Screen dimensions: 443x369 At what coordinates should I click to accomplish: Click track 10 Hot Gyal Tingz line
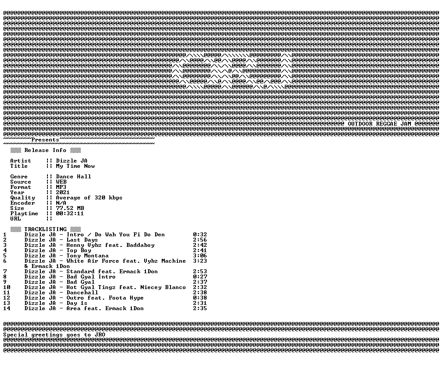coord(105,287)
